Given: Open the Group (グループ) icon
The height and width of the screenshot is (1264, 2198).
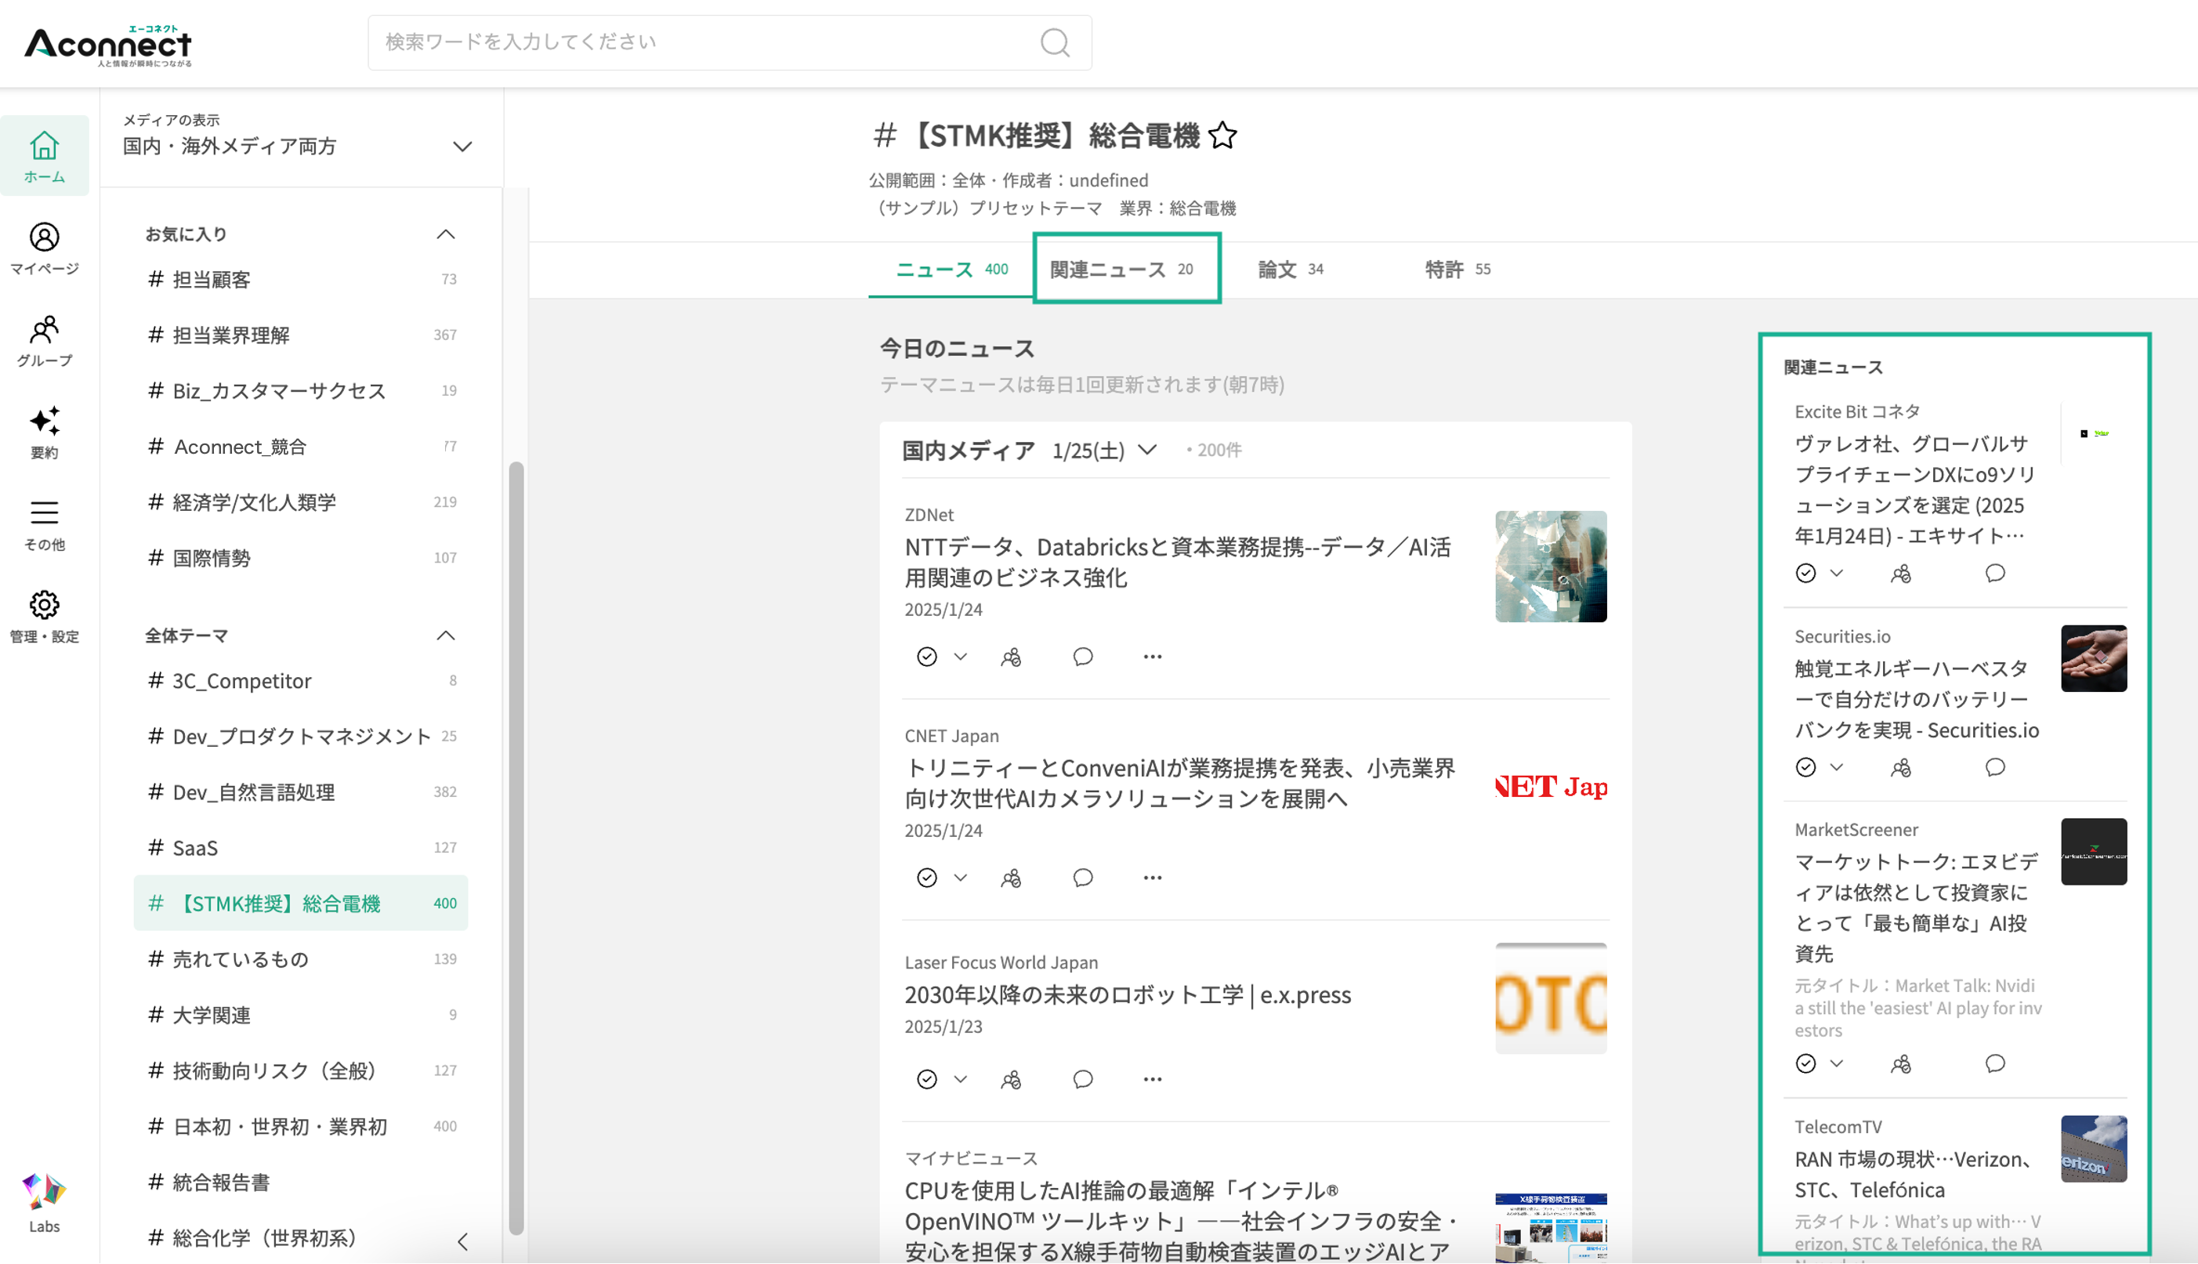Looking at the screenshot, I should coord(44,340).
